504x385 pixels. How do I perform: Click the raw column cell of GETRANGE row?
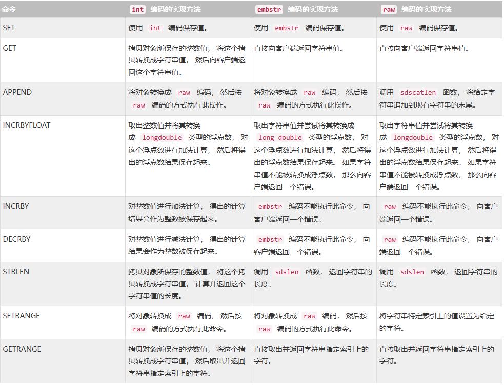coord(439,361)
